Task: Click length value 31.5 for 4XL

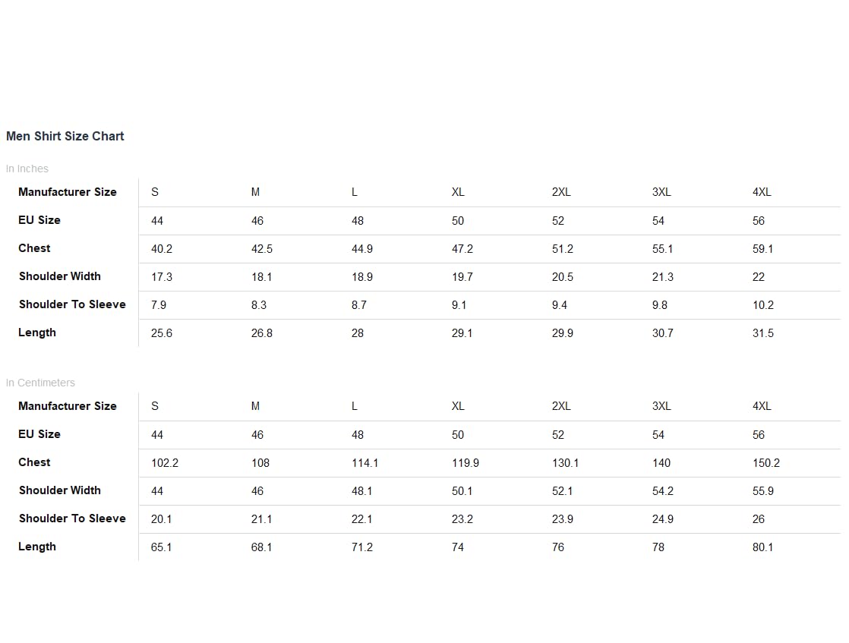Action: click(763, 333)
